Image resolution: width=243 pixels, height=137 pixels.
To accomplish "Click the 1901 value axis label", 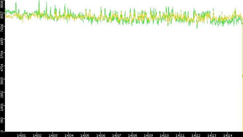I will 2,107.
